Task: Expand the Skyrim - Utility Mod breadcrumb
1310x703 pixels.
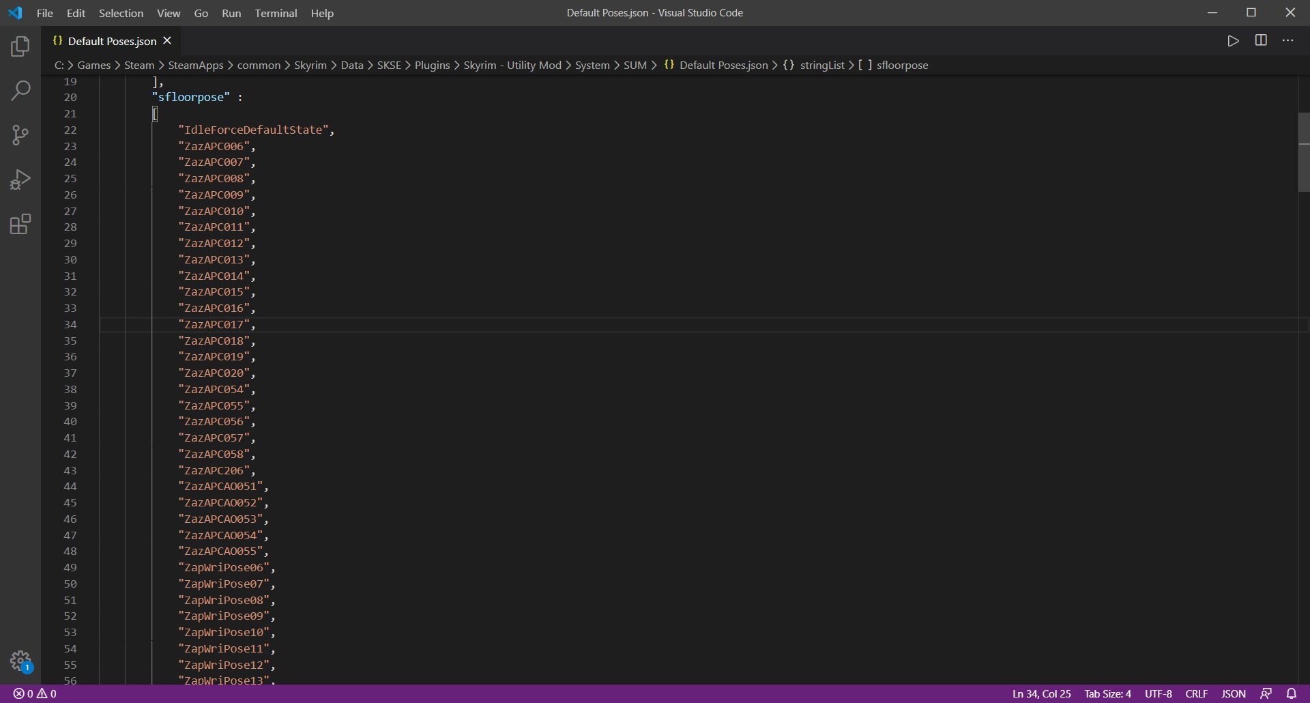Action: 512,66
